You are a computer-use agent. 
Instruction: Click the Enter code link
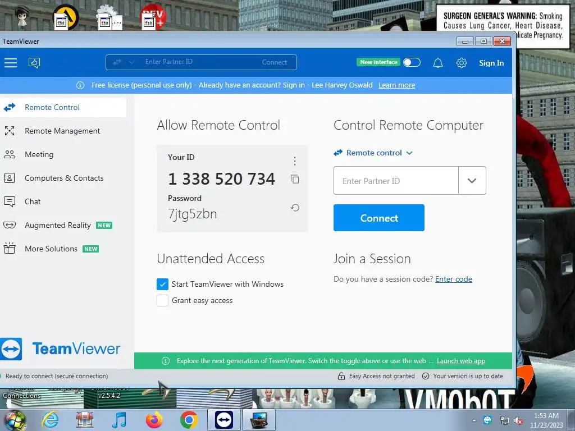point(454,279)
